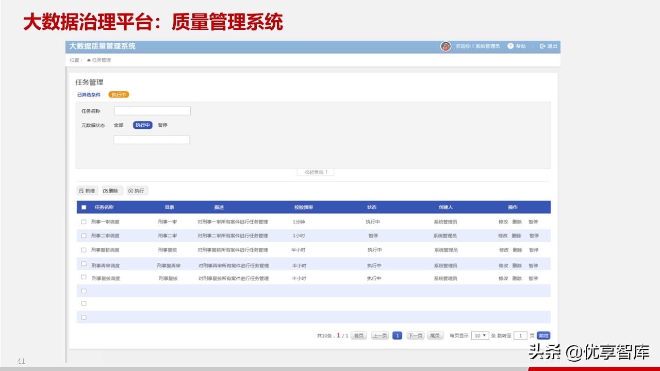Click 暂停 status cell of 刑事二审调度
The width and height of the screenshot is (660, 371).
click(373, 236)
